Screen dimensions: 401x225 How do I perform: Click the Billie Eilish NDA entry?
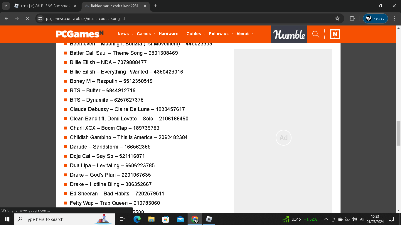[108, 62]
